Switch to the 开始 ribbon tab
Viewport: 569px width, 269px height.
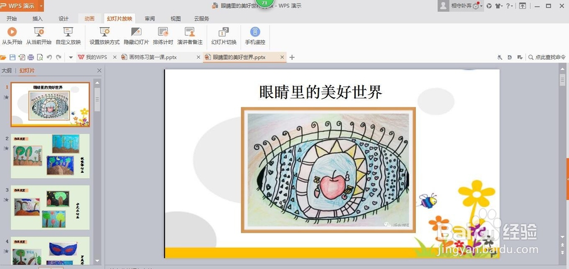(x=11, y=19)
